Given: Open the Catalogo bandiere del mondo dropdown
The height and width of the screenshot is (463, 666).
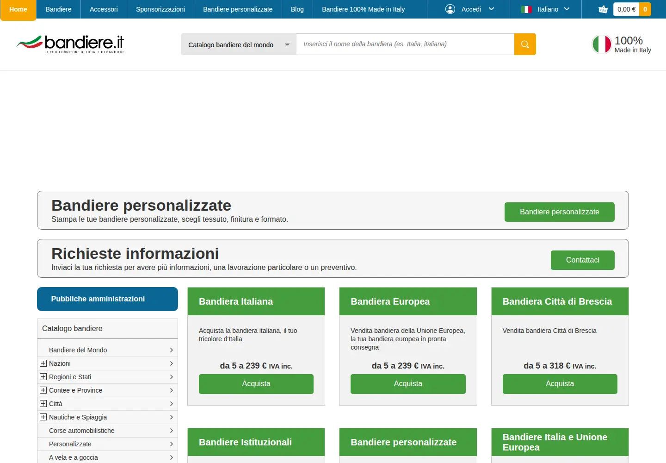Looking at the screenshot, I should 239,44.
